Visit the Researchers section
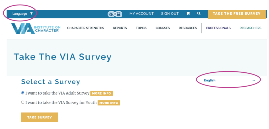Screen dimensions: 269x129 click(x=250, y=28)
